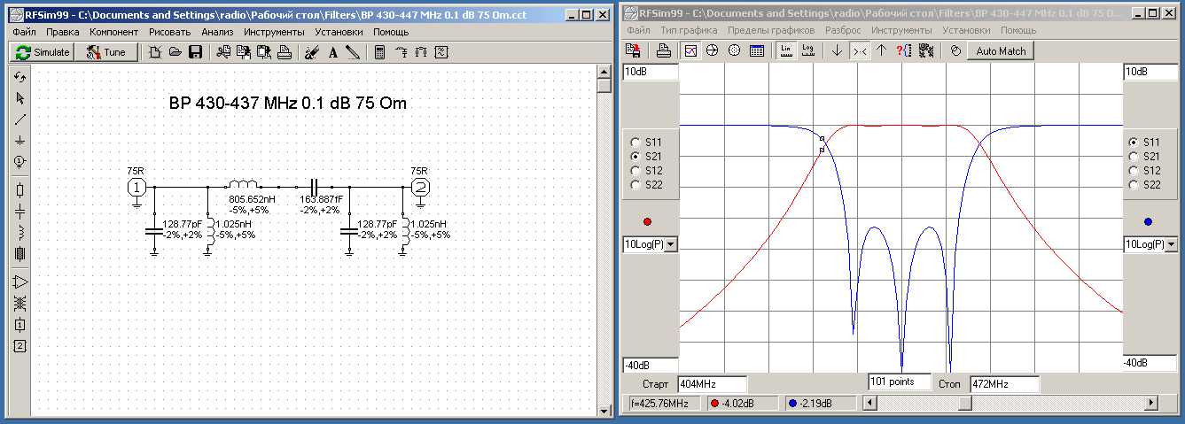Image resolution: width=1185 pixels, height=424 pixels.
Task: Open the Анализ menu
Action: 217,31
